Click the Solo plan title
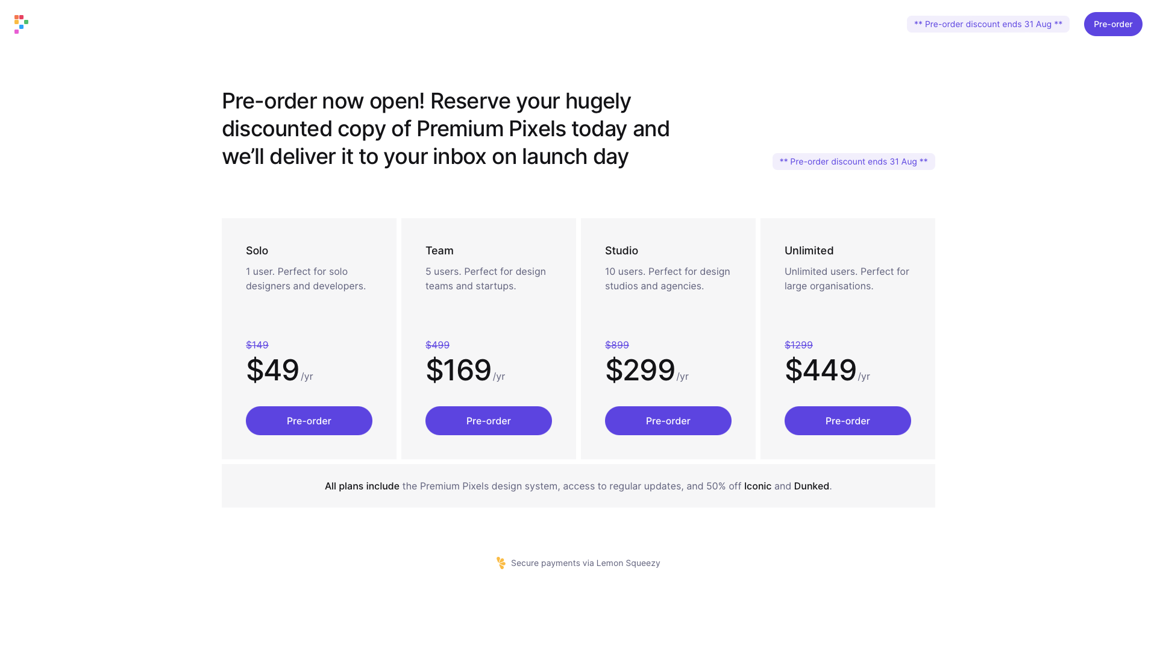 (x=257, y=251)
